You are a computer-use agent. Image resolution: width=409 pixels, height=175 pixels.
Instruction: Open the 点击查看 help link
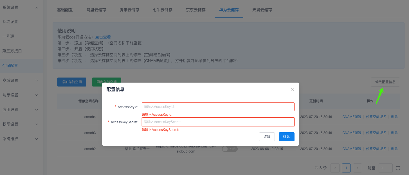tap(103, 37)
